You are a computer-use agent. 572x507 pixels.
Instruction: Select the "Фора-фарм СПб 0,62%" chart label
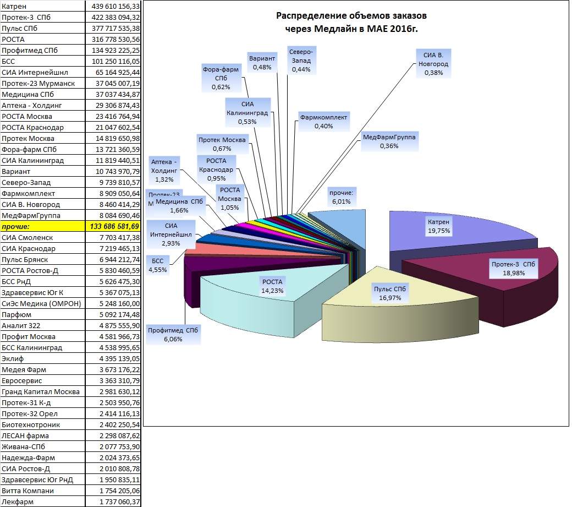click(221, 78)
